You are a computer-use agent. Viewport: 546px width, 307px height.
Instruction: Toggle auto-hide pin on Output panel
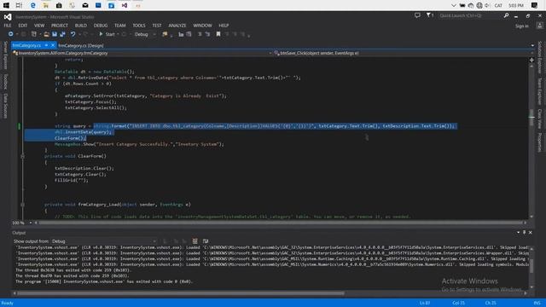(524, 233)
